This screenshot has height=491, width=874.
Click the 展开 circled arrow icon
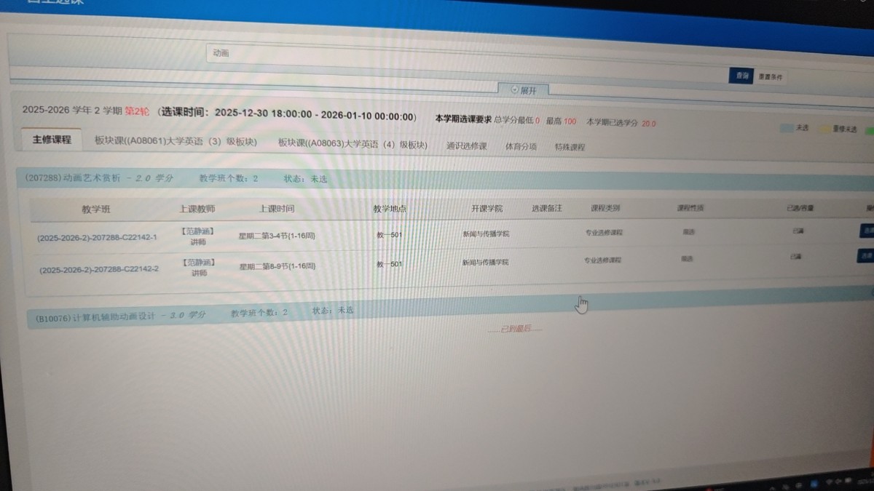pos(515,90)
